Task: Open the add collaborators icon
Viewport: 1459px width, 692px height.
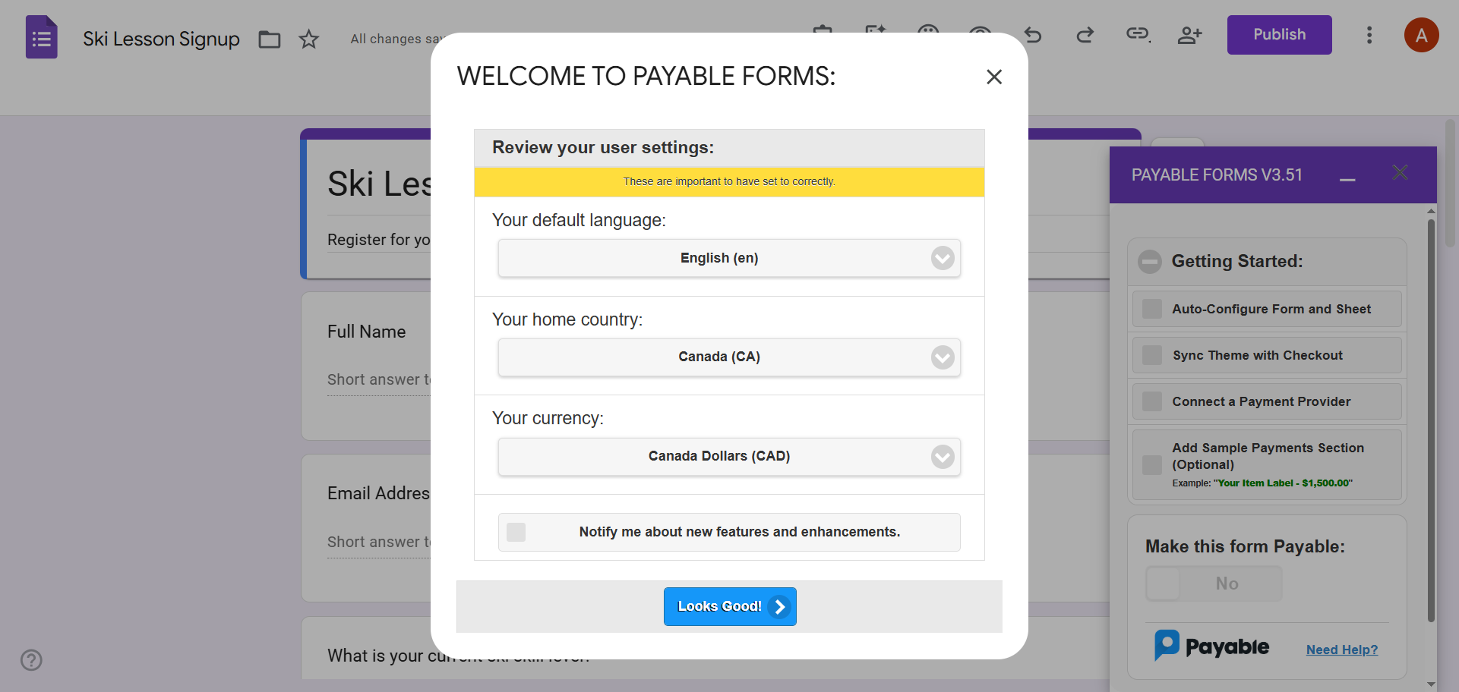Action: point(1189,35)
